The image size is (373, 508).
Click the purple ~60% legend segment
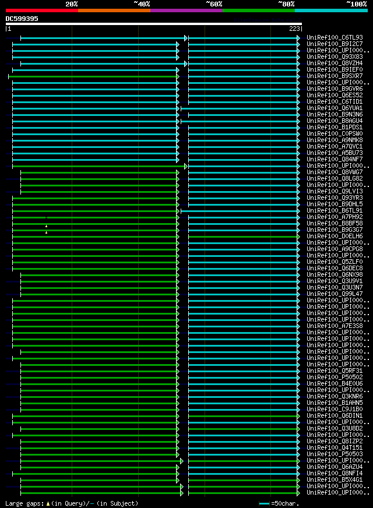click(186, 10)
